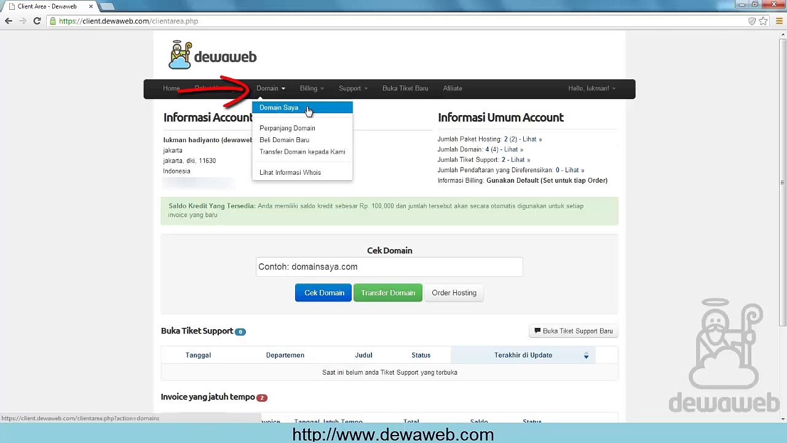The height and width of the screenshot is (443, 787).
Task: Open the Chrome menu icon
Action: tap(778, 21)
